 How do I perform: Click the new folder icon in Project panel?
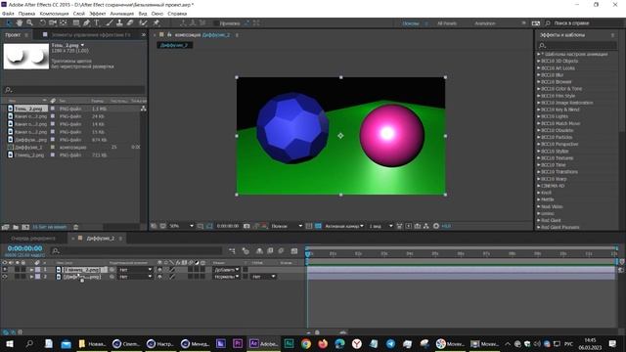pyautogui.click(x=16, y=227)
